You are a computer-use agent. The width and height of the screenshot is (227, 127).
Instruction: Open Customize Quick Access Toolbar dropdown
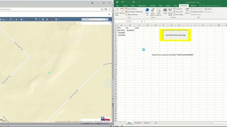(139, 2)
